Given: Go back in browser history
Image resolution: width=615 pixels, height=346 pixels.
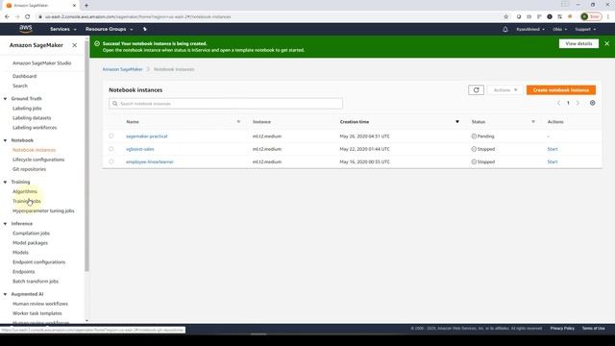Looking at the screenshot, I should pos(7,16).
